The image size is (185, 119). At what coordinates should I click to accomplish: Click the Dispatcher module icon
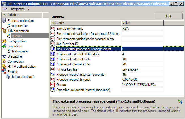click(4, 56)
